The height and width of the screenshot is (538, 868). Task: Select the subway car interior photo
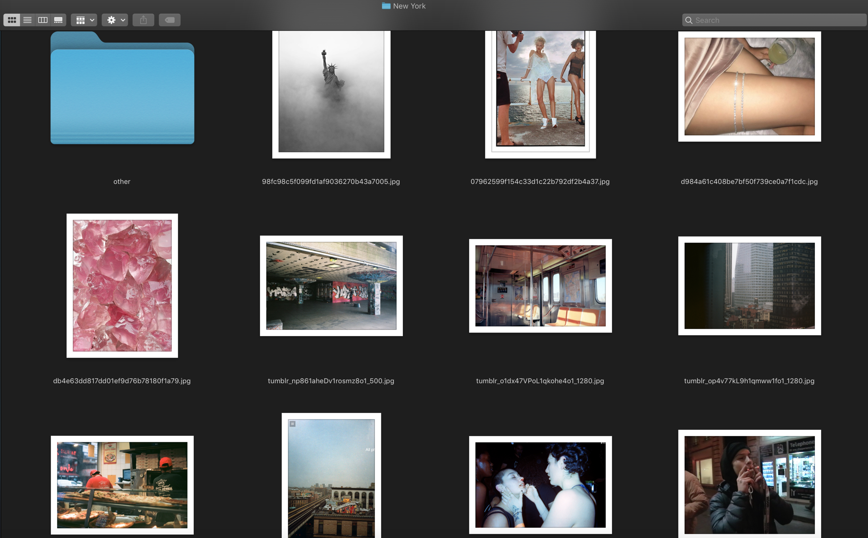[541, 286]
